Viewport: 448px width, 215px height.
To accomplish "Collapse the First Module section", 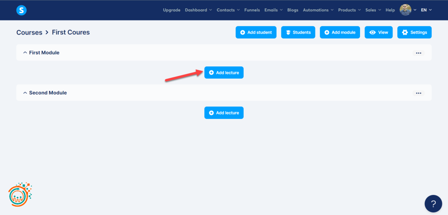I will tap(25, 53).
